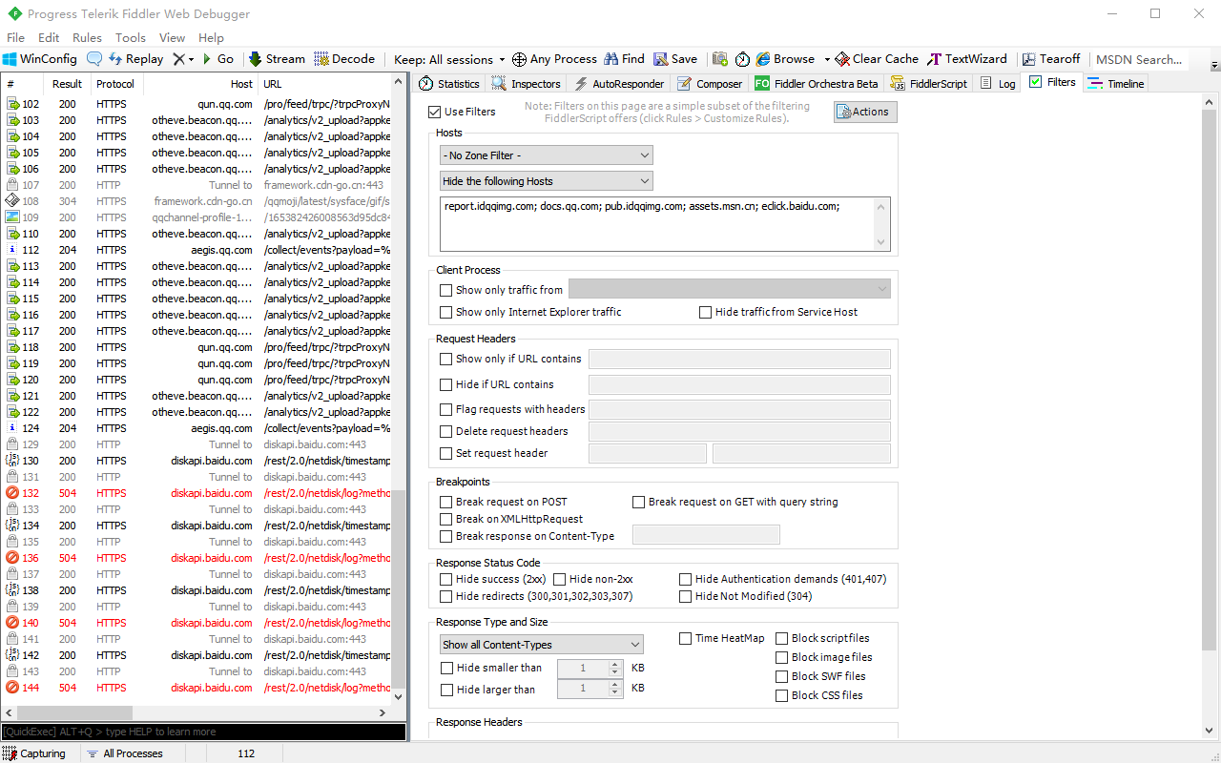Open the Rules menu
The width and height of the screenshot is (1221, 763).
point(87,38)
